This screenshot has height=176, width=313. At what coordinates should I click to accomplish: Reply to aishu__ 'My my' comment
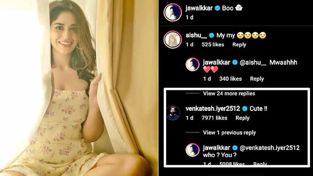(239, 45)
